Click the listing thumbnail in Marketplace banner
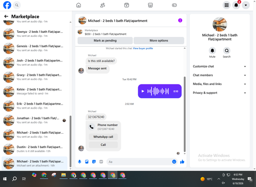The height and width of the screenshot is (187, 256). pos(80,32)
